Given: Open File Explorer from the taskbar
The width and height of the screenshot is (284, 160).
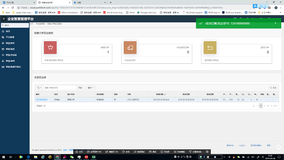Looking at the screenshot, I should (x=35, y=157).
